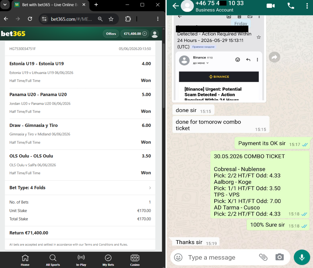Open three-dot menu in Binance email

257,60
